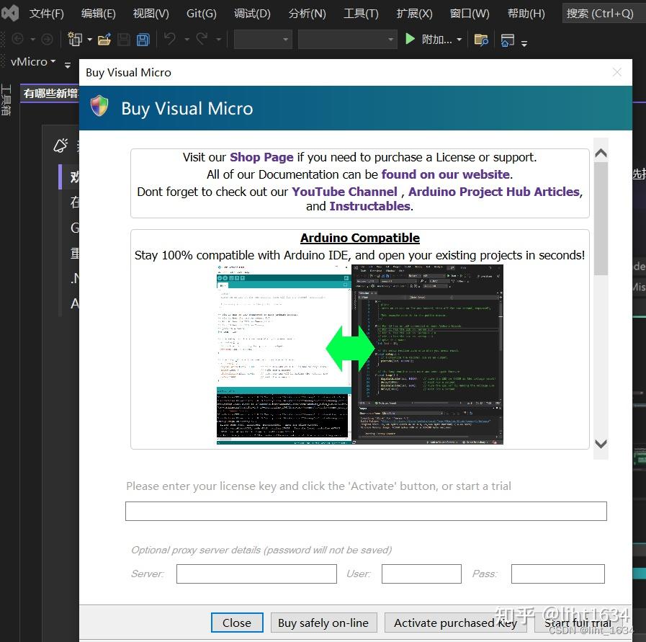Open the vMicro dropdown menu
646x642 pixels.
click(32, 62)
